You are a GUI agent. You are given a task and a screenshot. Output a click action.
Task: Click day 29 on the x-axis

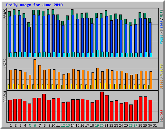coord(145,125)
